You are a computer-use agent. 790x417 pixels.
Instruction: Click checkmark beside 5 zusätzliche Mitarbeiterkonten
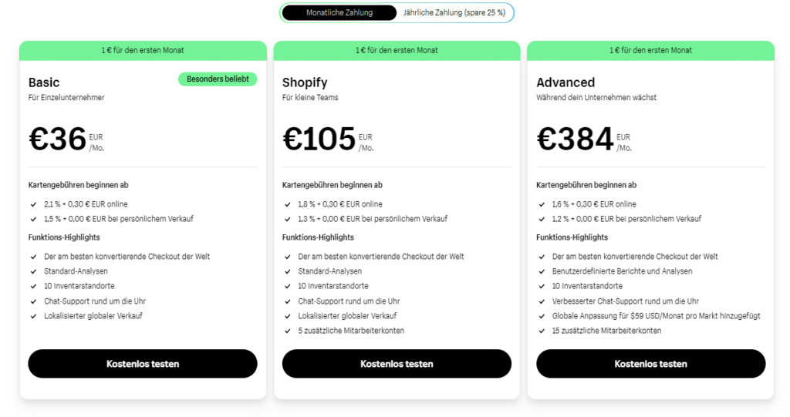click(287, 331)
